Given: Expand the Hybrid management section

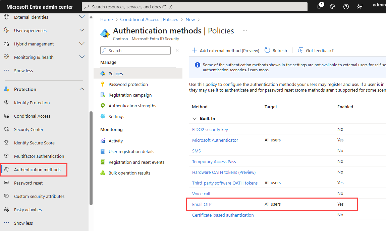Looking at the screenshot, I should (81, 44).
